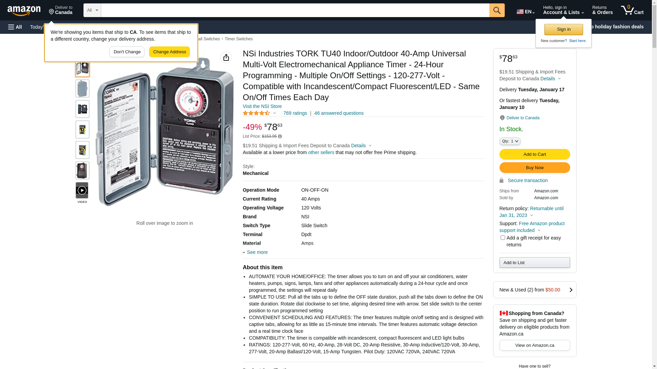
Task: Open Account & Lists menu
Action: (x=563, y=10)
